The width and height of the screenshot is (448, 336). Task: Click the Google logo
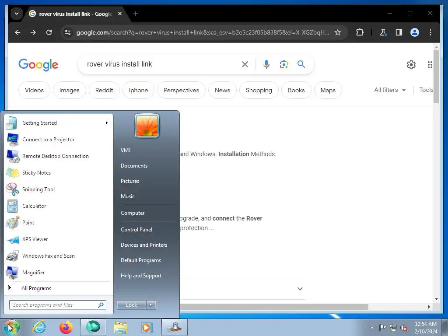(x=38, y=65)
